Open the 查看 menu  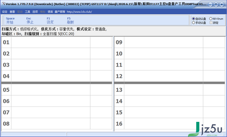click(x=12, y=12)
